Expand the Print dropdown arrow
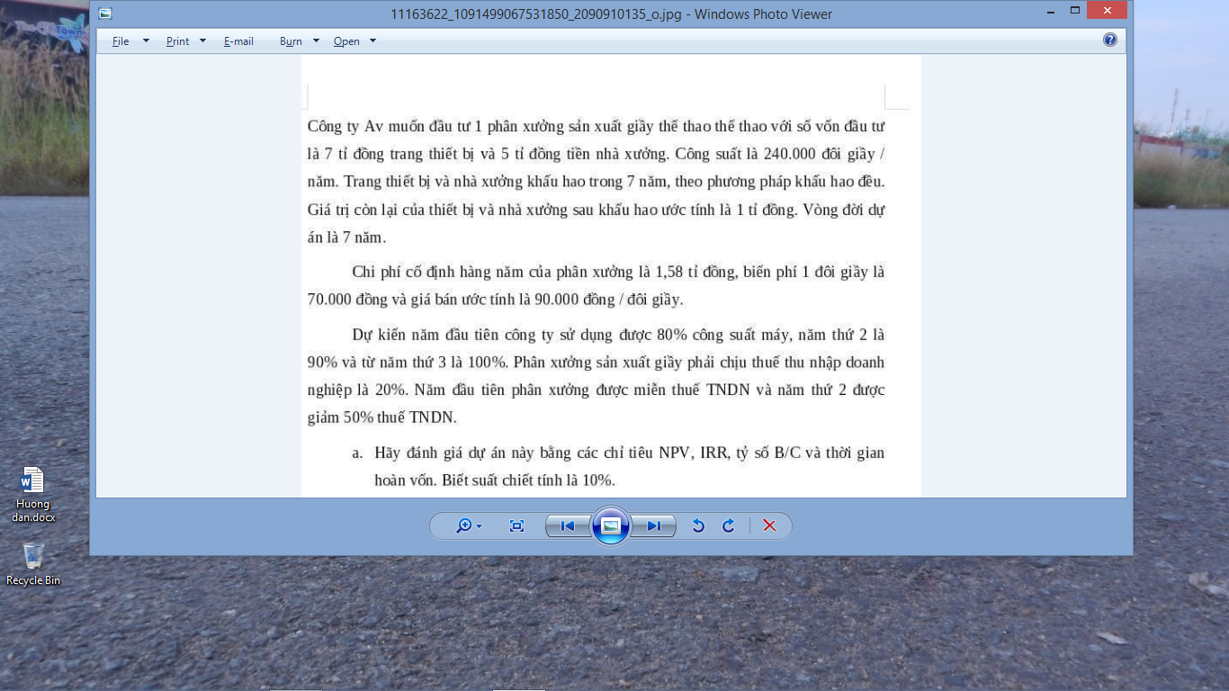Viewport: 1229px width, 691px height. coord(202,41)
